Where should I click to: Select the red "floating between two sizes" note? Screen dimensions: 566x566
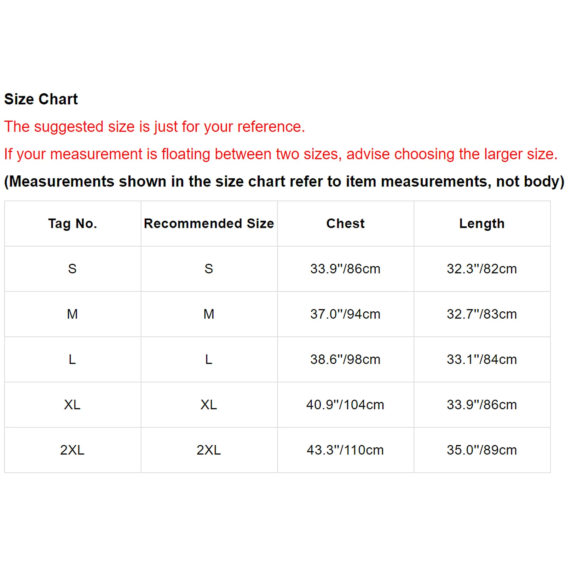pos(281,154)
